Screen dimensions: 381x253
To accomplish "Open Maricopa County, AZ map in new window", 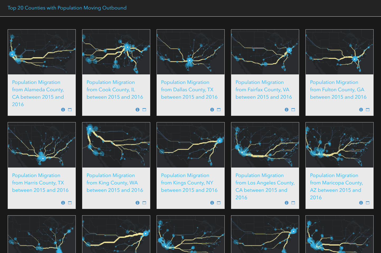I will [x=368, y=203].
